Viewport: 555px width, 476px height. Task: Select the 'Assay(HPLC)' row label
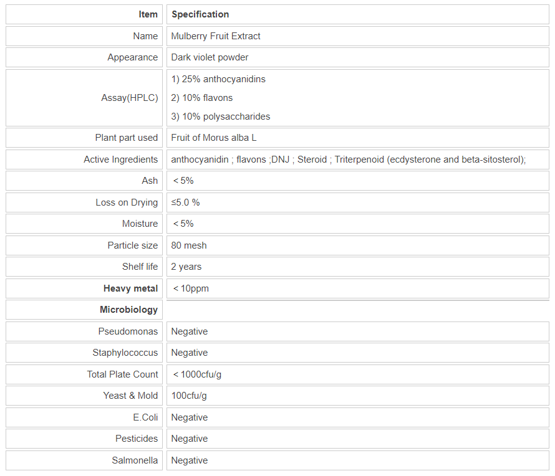click(x=130, y=98)
